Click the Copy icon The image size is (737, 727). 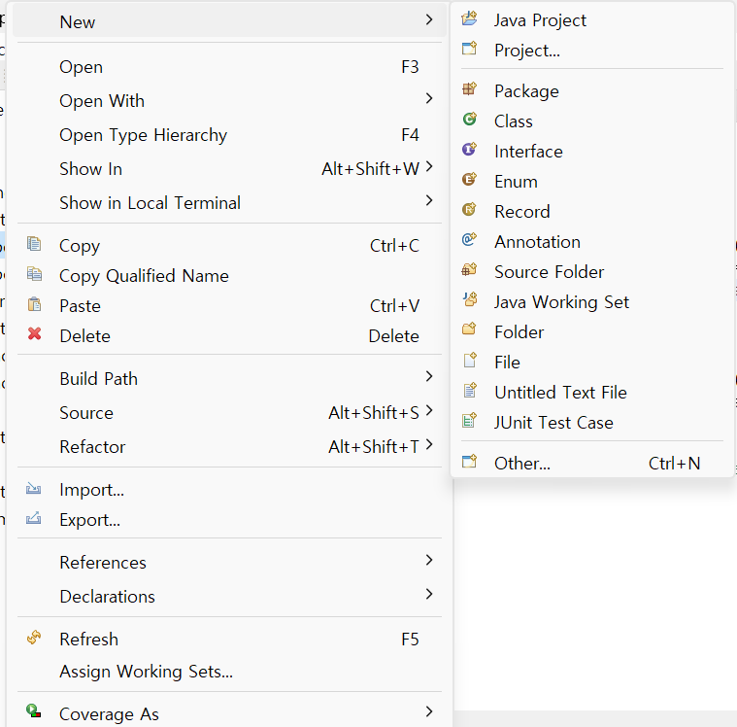pos(34,244)
